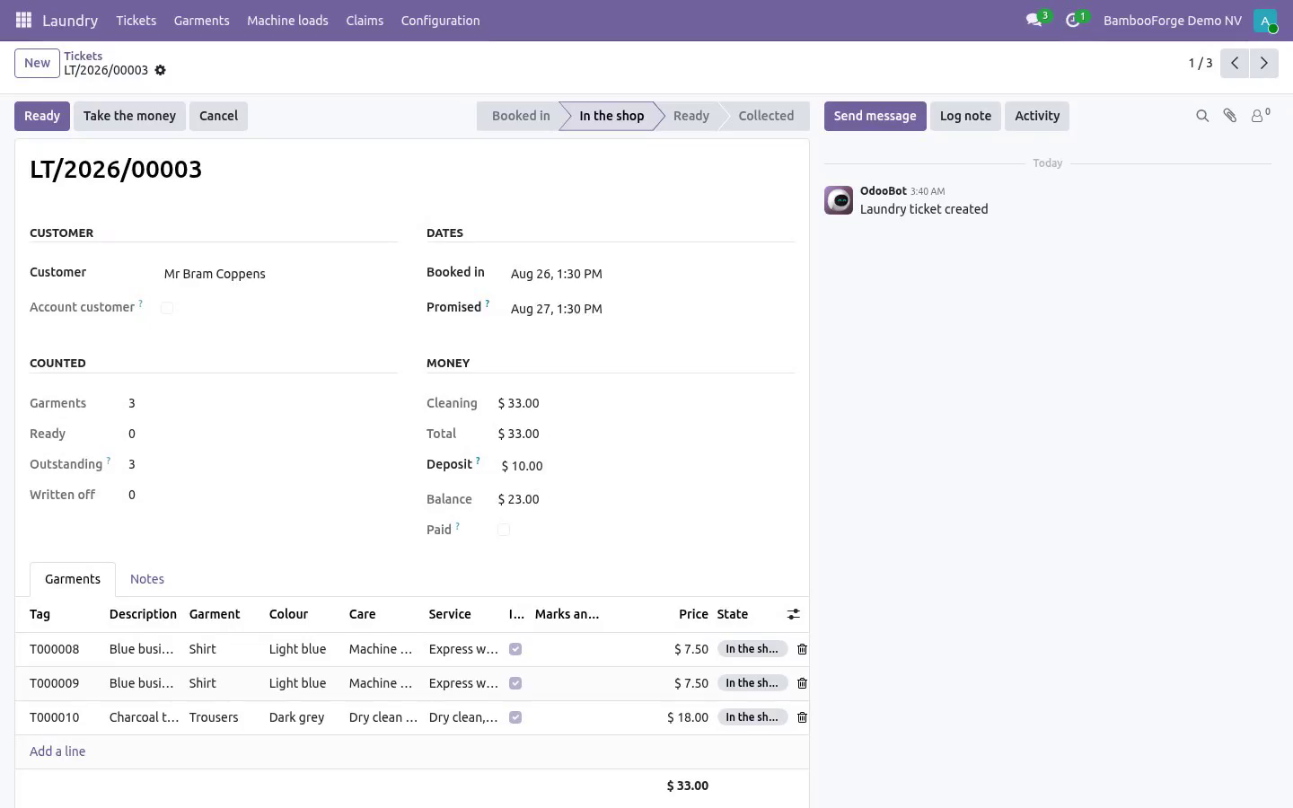The image size is (1293, 808).
Task: Click the OdooBot avatar in chatter
Action: click(x=839, y=200)
